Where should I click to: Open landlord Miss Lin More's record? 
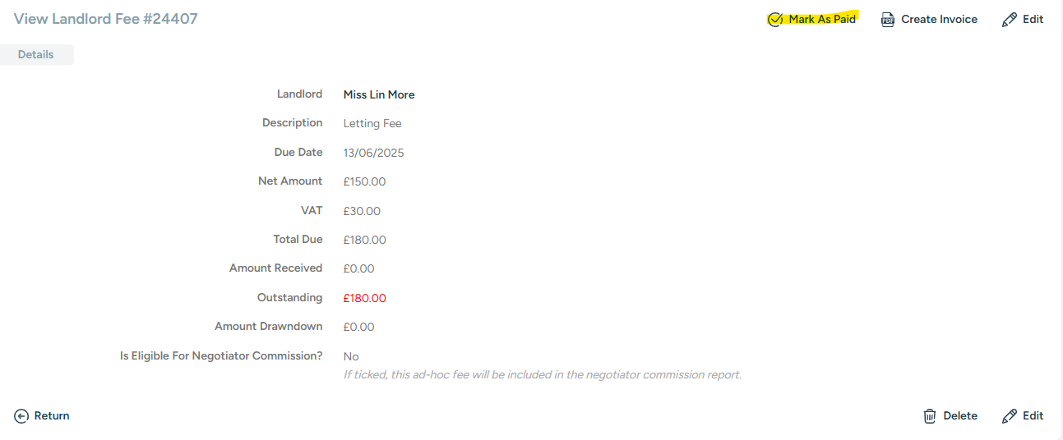tap(379, 95)
